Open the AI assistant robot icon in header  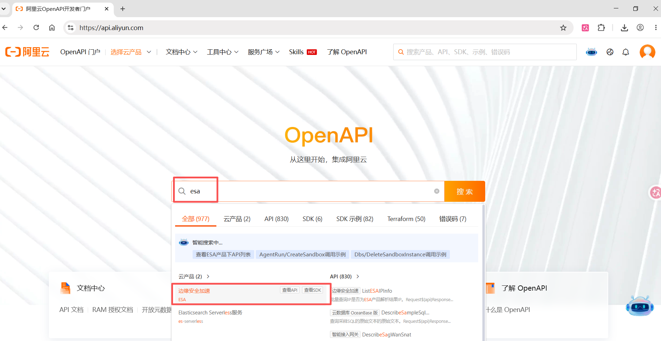(x=591, y=52)
